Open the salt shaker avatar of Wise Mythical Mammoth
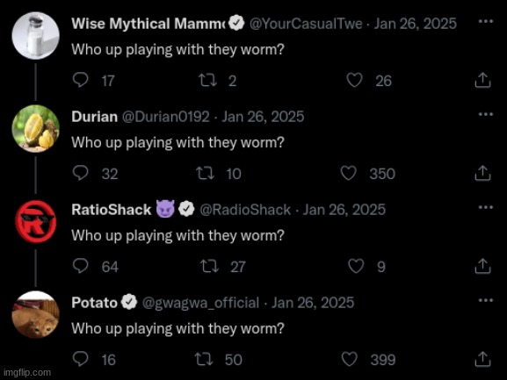Image resolution: width=507 pixels, height=380 pixels. tap(35, 35)
